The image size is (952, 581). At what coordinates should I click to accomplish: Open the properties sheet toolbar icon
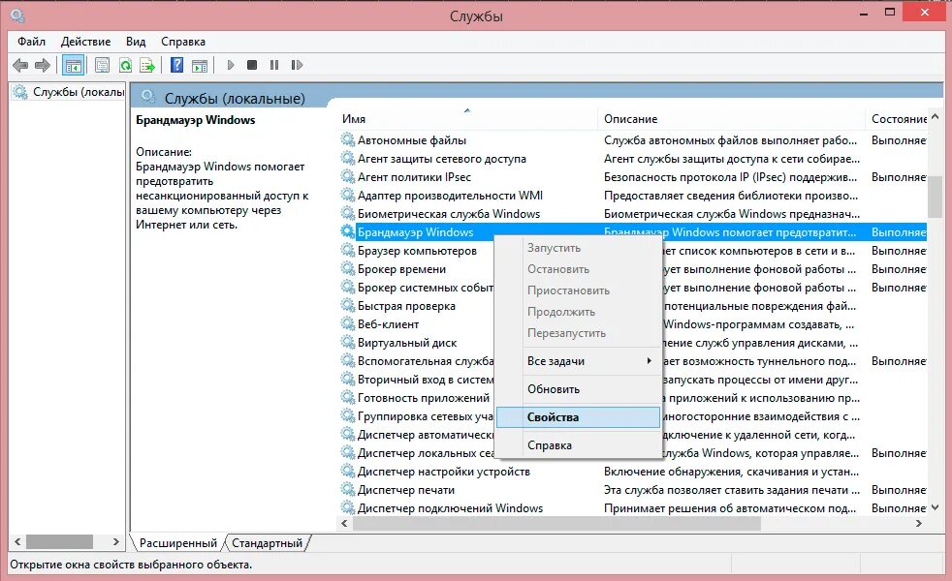tap(102, 65)
